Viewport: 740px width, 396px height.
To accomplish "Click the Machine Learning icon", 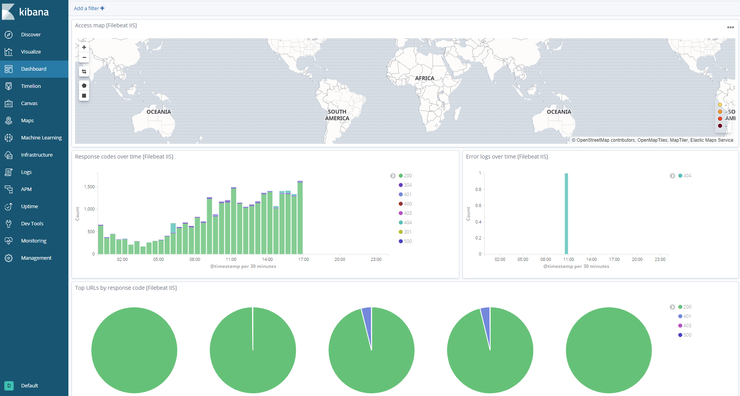I will click(9, 138).
